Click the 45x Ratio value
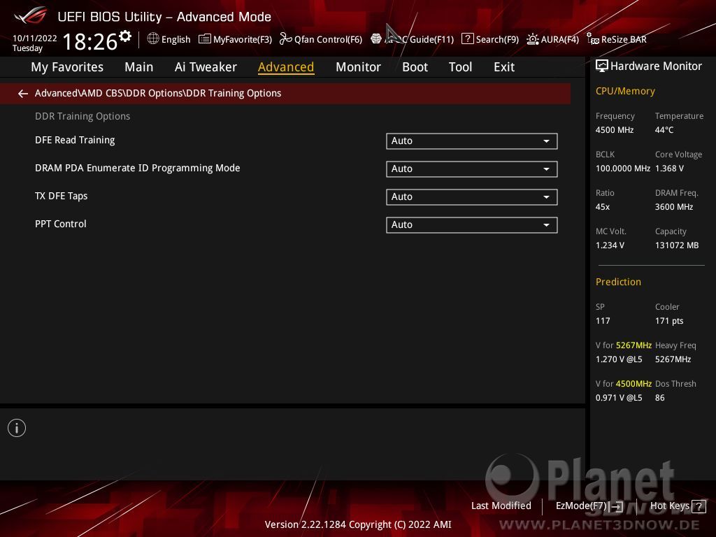 point(603,207)
